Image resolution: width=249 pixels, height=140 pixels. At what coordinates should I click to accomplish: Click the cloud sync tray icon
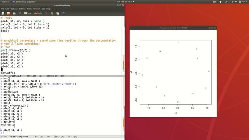point(226,2)
